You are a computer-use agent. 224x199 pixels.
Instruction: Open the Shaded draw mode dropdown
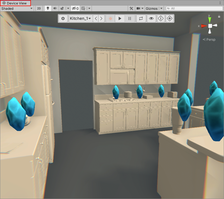pyautogui.click(x=17, y=9)
